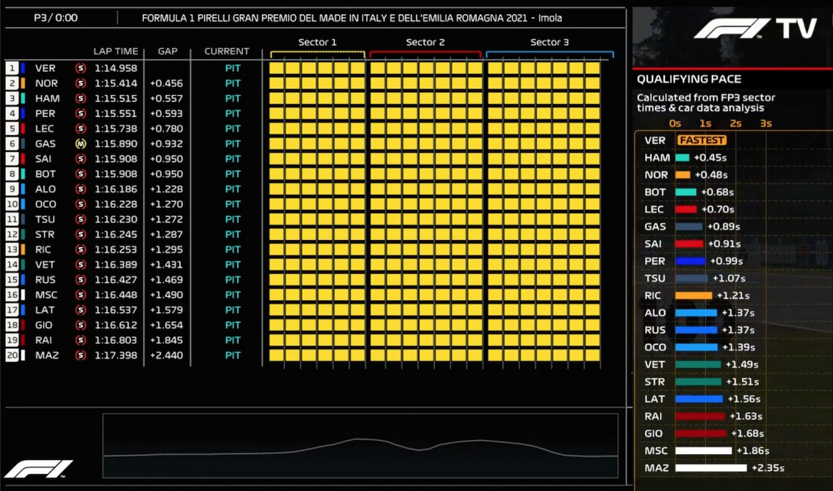This screenshot has height=491, width=833.
Task: Click NOR gap +0.456
Action: click(x=166, y=83)
